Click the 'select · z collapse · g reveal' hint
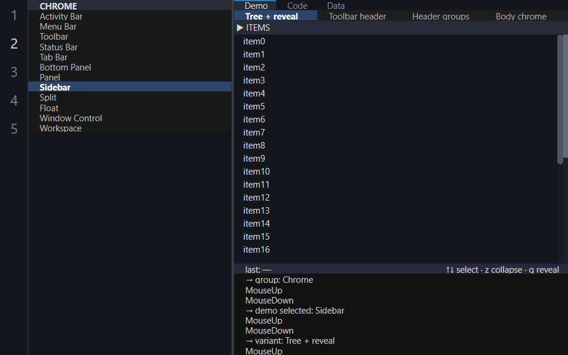Viewport: 568px width, 355px height. pyautogui.click(x=502, y=270)
